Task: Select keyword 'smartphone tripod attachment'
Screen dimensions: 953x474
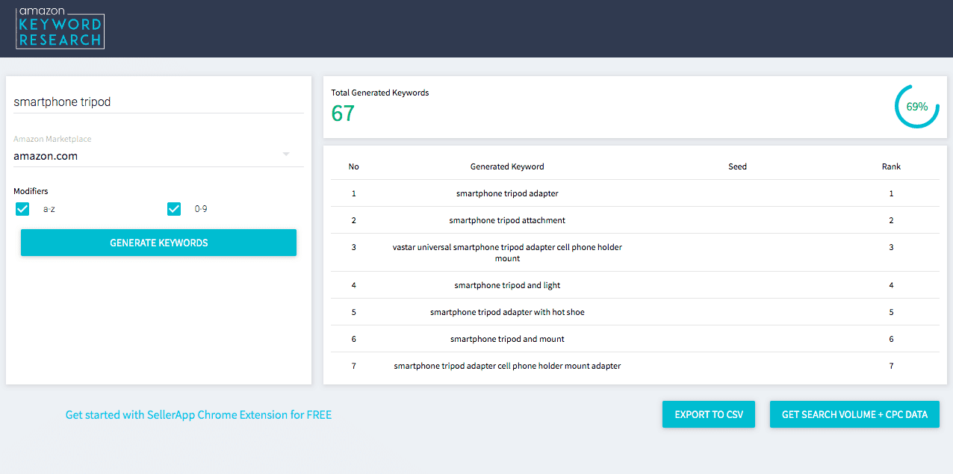Action: (507, 220)
